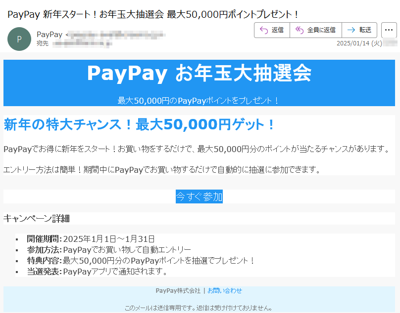The image size is (400, 313).
Task: Click the banner title PayPay お年玉大抽選会
Action: [x=199, y=73]
